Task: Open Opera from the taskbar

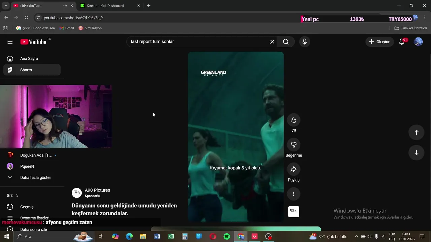Action: (213, 237)
